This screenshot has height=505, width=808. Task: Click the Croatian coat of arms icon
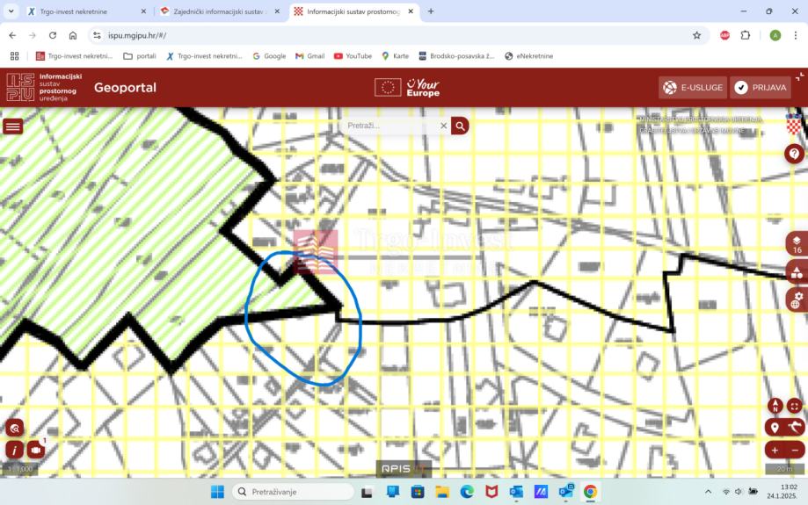(x=794, y=124)
